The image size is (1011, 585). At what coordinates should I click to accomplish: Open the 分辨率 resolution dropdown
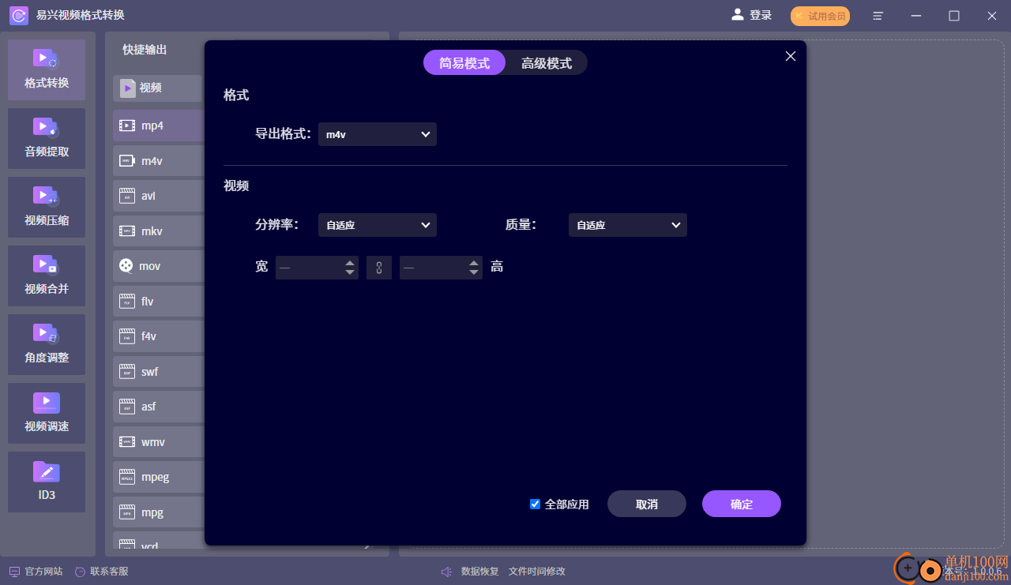[x=378, y=225]
